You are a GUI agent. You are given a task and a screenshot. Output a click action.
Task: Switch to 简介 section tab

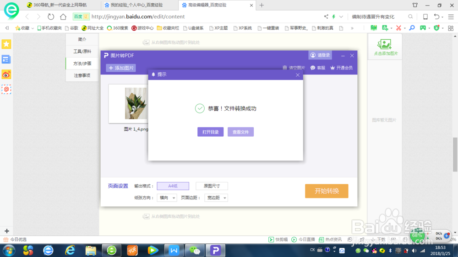(82, 39)
